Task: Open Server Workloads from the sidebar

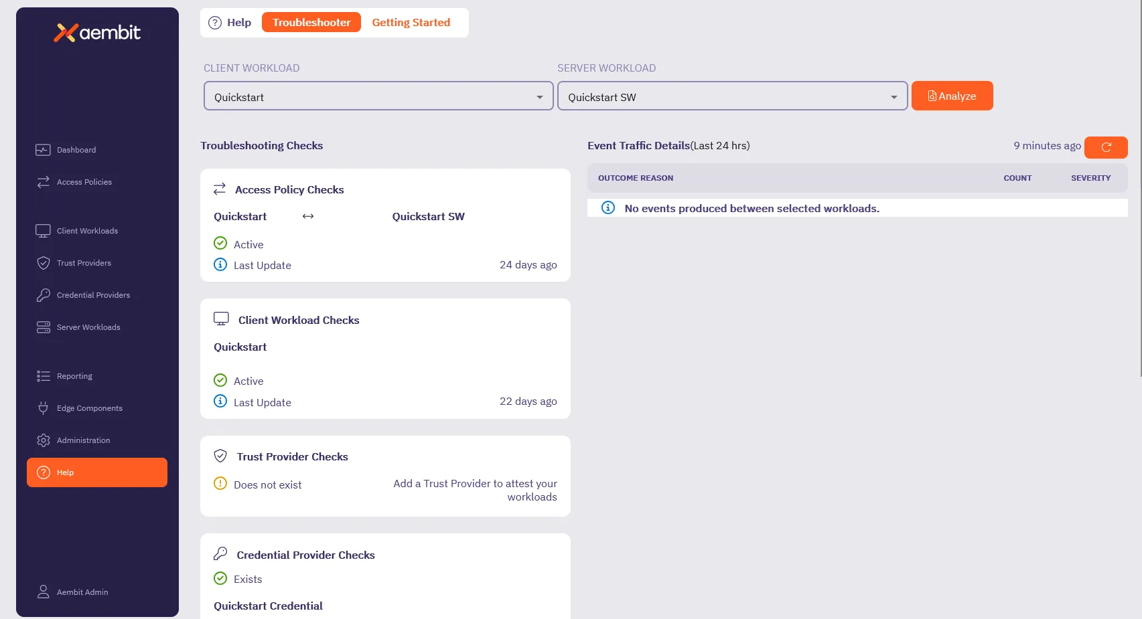Action: [43, 327]
